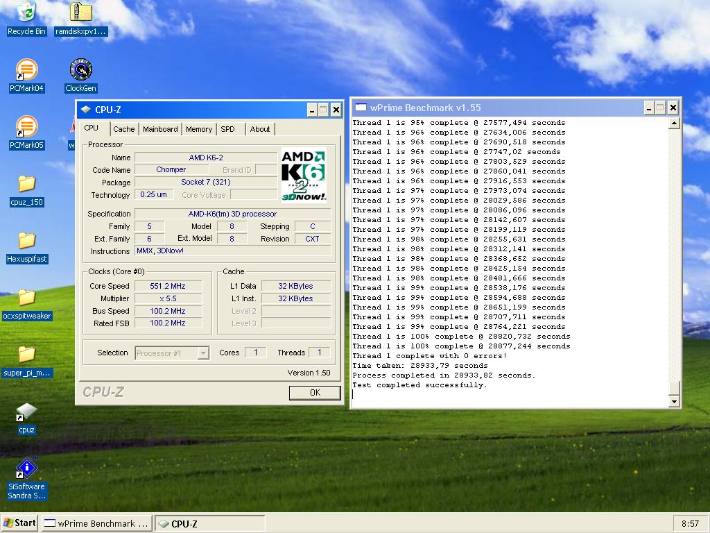The width and height of the screenshot is (710, 533).
Task: Select the ocxspitweaker folder icon
Action: point(26,304)
